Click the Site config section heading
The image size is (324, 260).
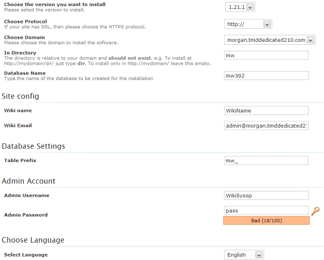click(x=20, y=96)
